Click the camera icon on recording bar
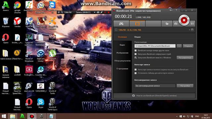 point(98,12)
